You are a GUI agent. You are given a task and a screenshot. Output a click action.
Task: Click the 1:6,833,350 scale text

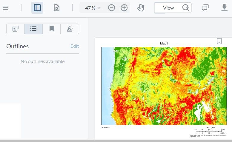[x=210, y=127]
